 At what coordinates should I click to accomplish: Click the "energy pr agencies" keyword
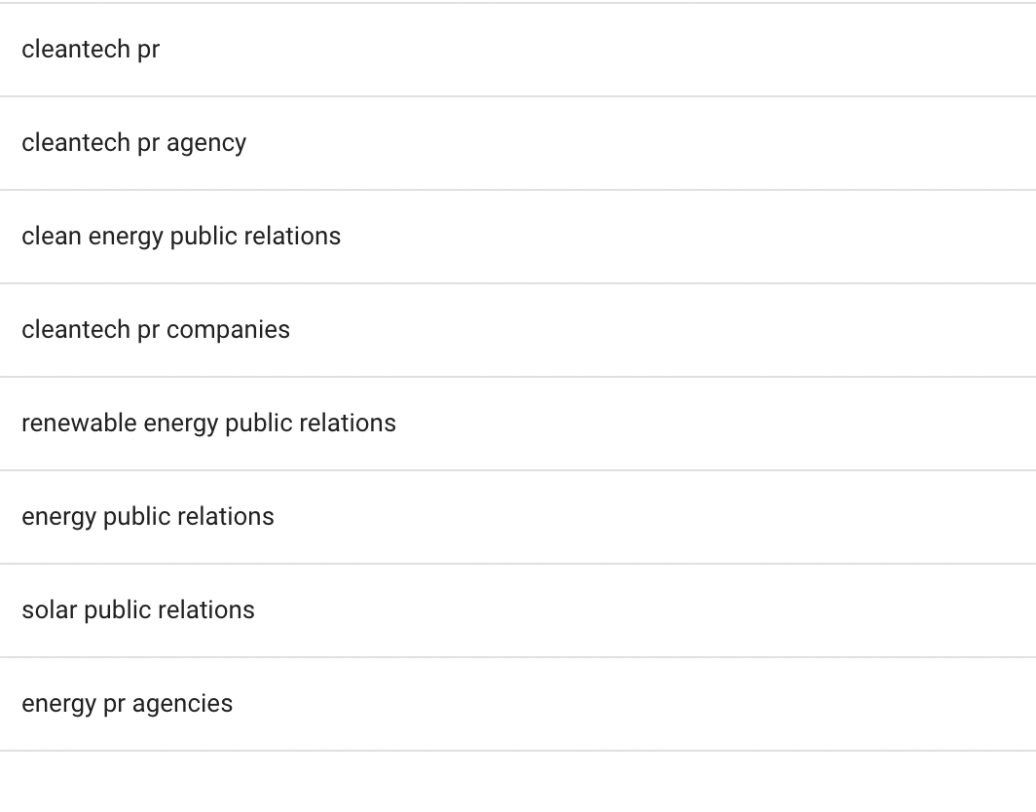coord(127,704)
